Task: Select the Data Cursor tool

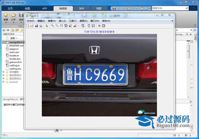Action: tap(70, 26)
